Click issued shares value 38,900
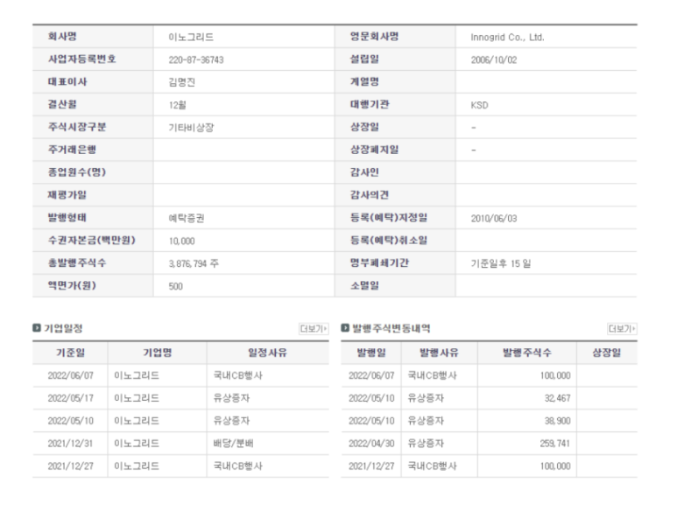Viewport: 677px width, 511px height. pyautogui.click(x=557, y=421)
